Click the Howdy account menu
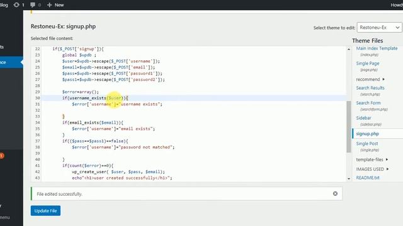Screen dimensions: 403x226 pyautogui.click(x=397, y=5)
